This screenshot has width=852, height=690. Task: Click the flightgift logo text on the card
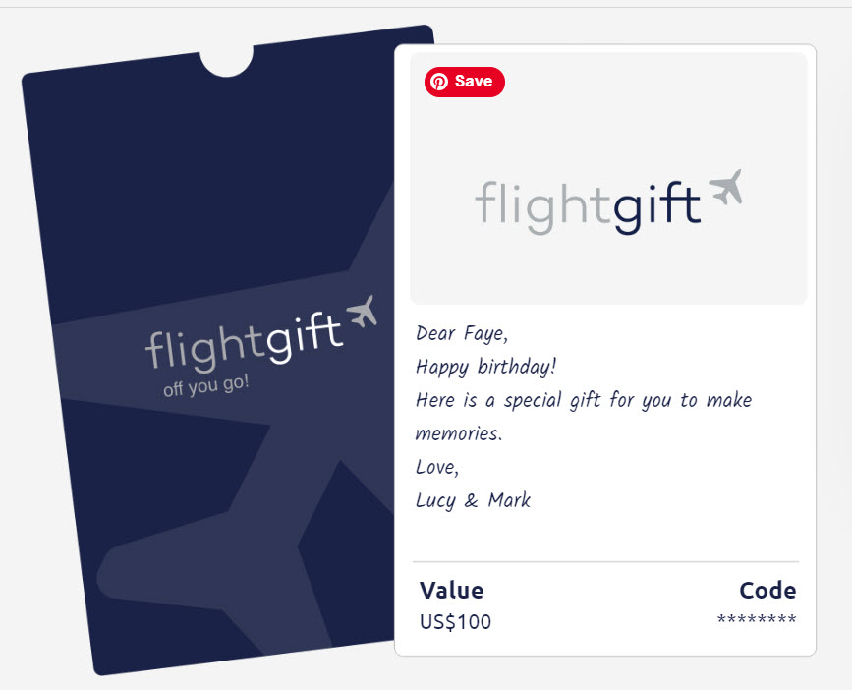588,205
